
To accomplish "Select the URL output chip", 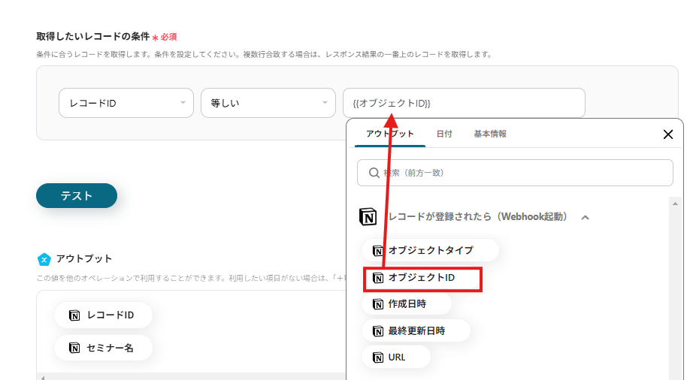I will [396, 357].
